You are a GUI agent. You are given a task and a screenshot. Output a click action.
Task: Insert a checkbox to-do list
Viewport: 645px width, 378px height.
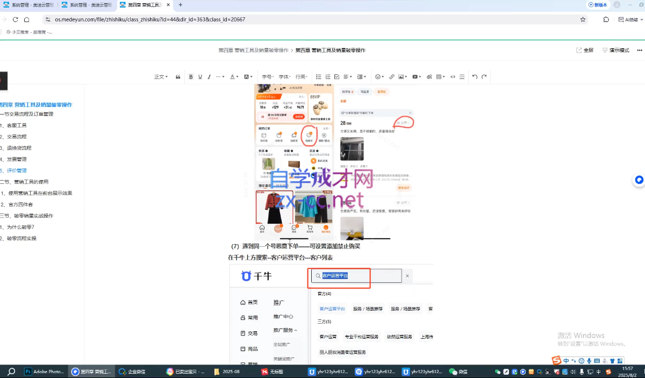pyautogui.click(x=337, y=77)
